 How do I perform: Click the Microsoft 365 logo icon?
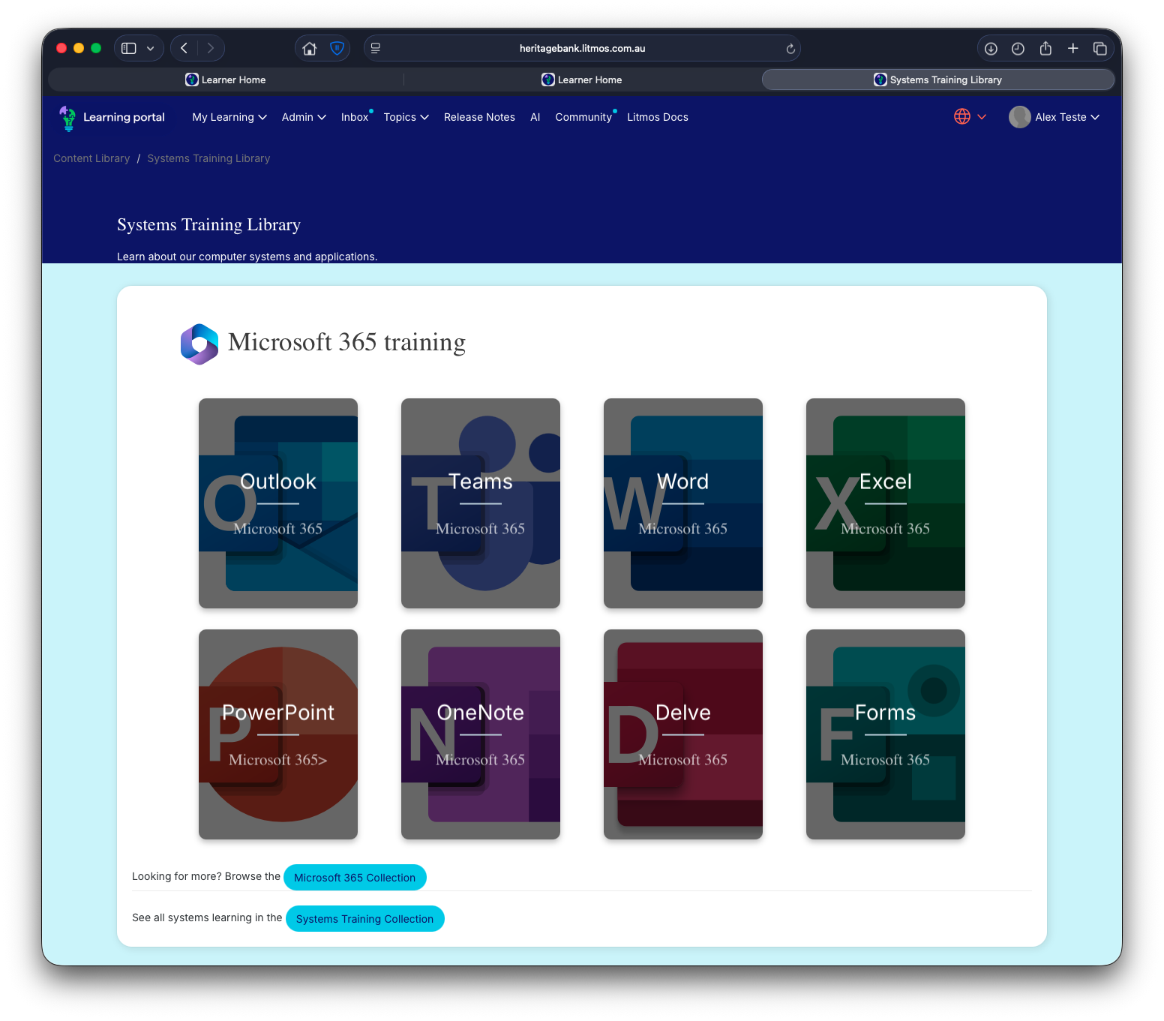(199, 344)
